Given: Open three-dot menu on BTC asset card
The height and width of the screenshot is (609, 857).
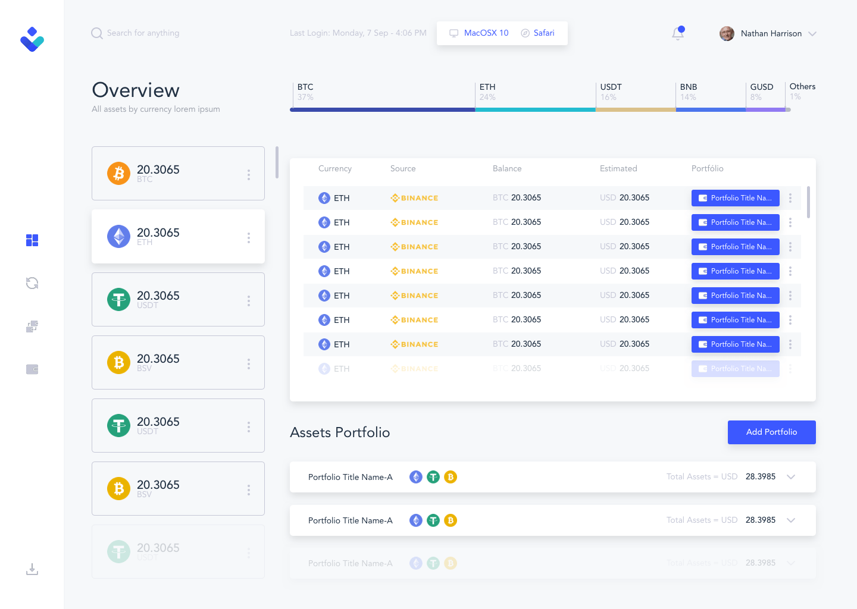Looking at the screenshot, I should point(249,175).
